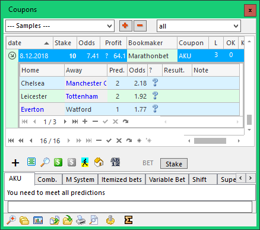Switch to the Itemized bets tab
Screen dimensions: 260x230
click(x=122, y=179)
